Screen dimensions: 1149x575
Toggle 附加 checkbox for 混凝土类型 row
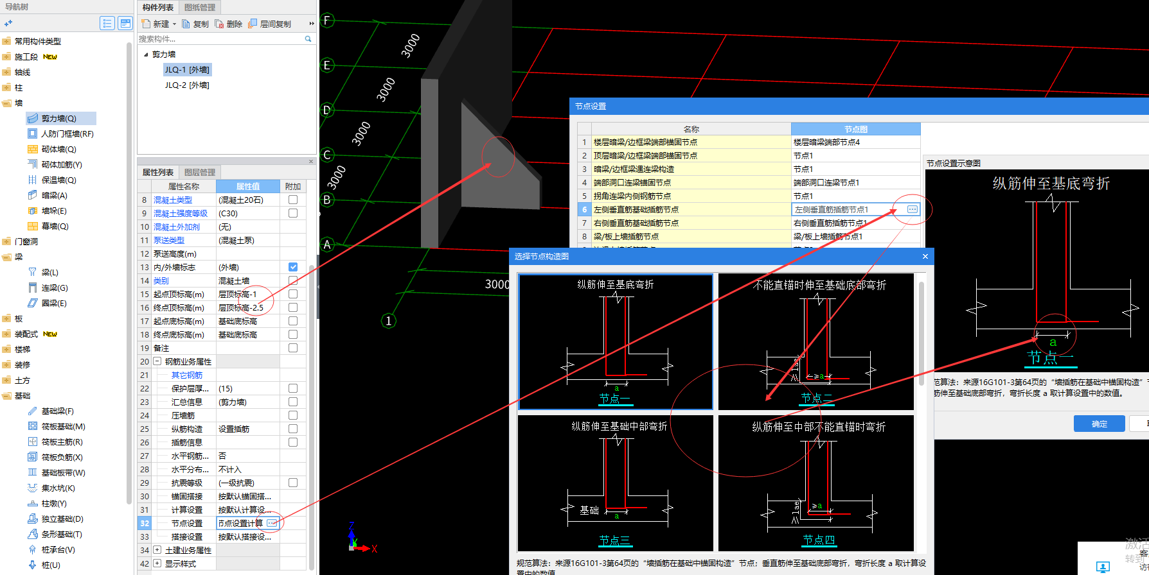pos(293,200)
